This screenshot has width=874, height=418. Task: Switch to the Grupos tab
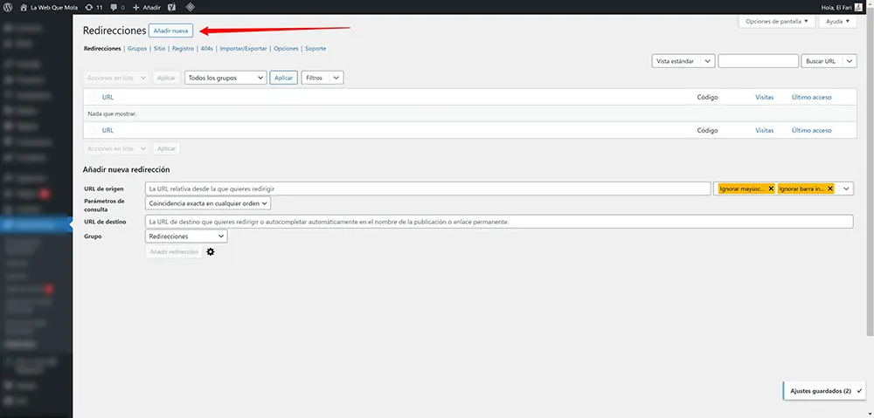[137, 49]
